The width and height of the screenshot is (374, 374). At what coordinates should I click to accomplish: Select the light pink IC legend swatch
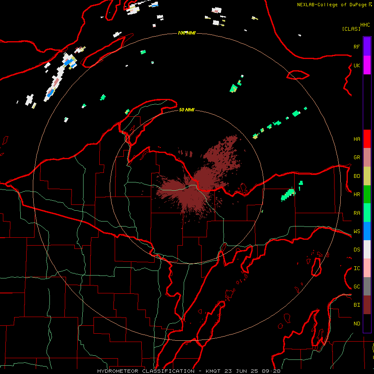pos(367,268)
